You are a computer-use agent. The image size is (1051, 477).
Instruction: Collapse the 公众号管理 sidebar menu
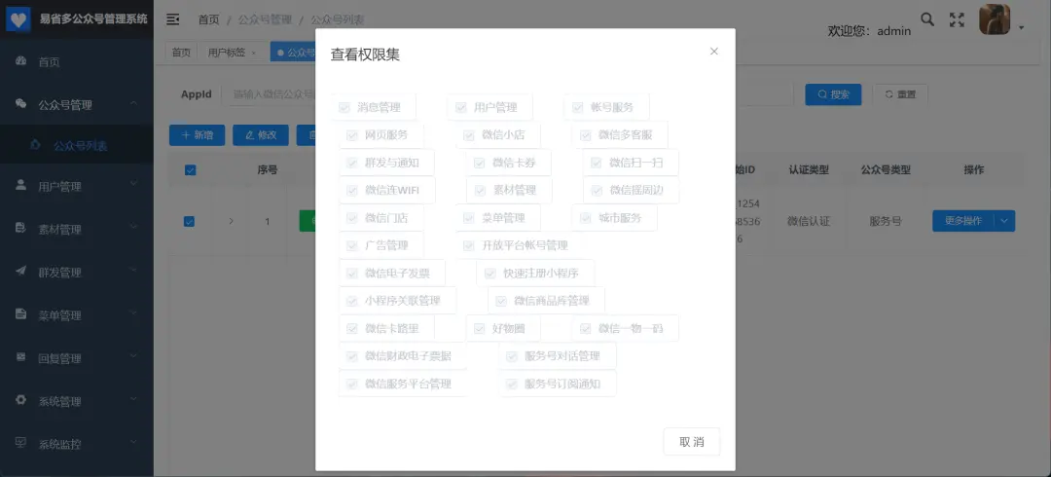[x=77, y=105]
